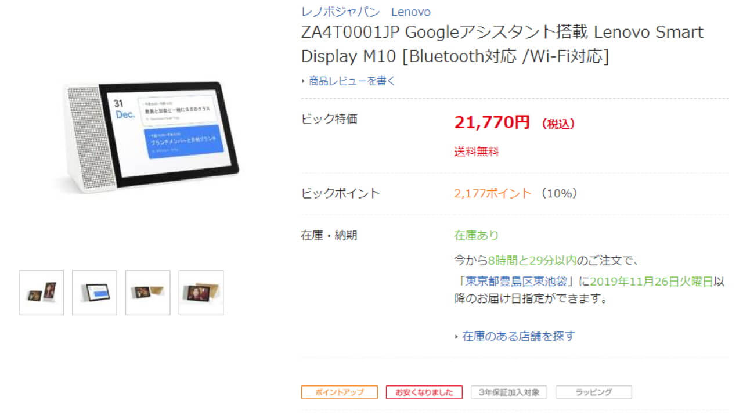
Task: Click the arrow before 在庫のある店舗を探す
Action: pos(456,336)
